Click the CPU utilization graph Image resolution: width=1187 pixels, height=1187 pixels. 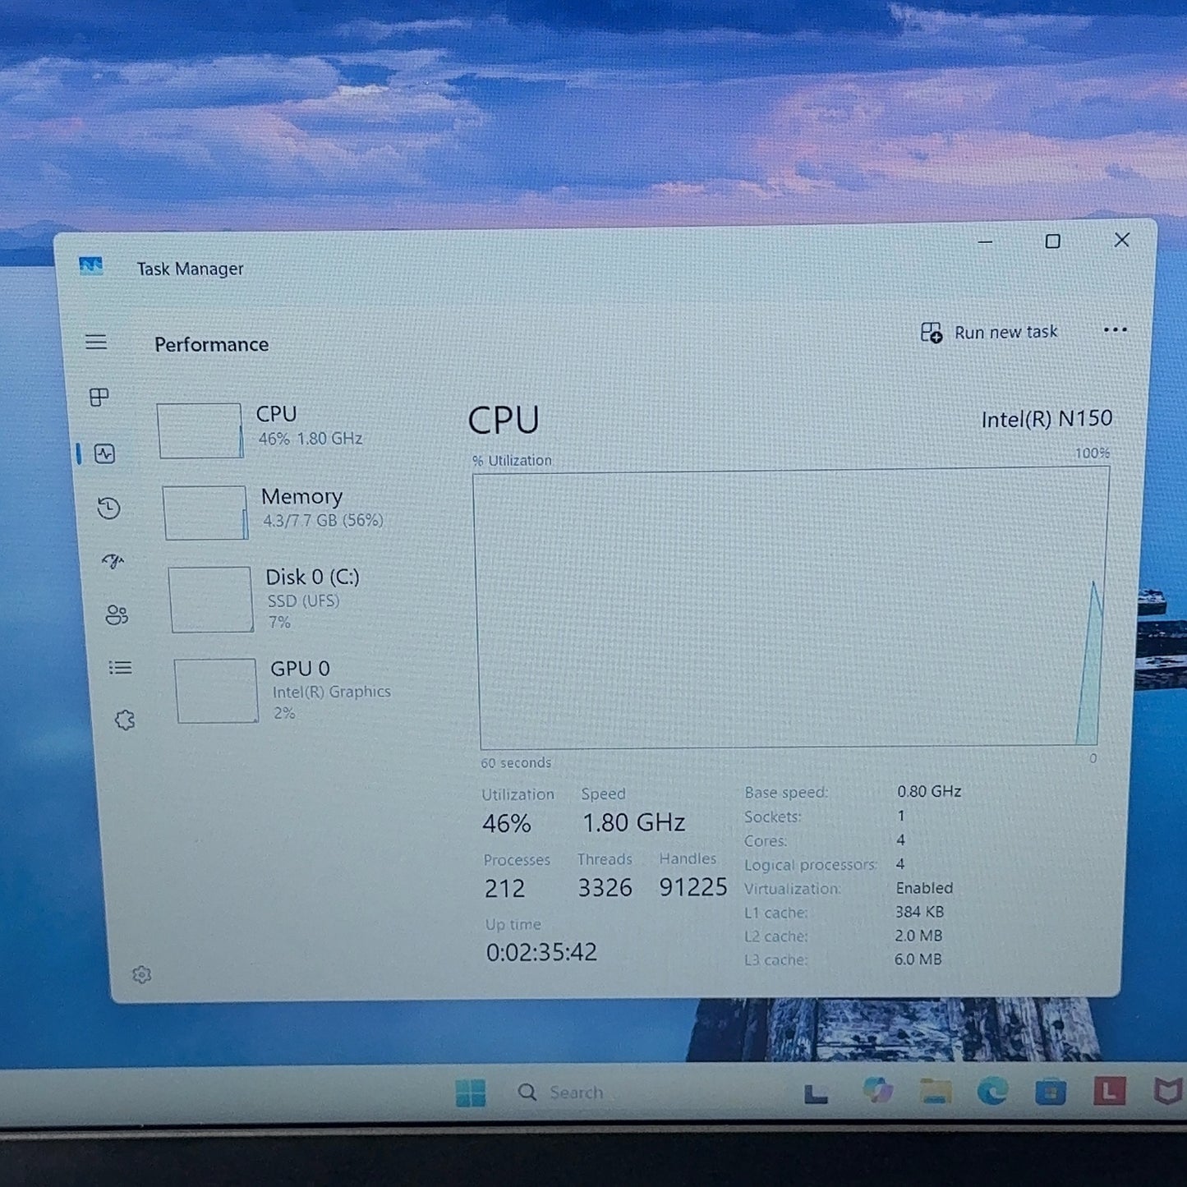click(792, 607)
